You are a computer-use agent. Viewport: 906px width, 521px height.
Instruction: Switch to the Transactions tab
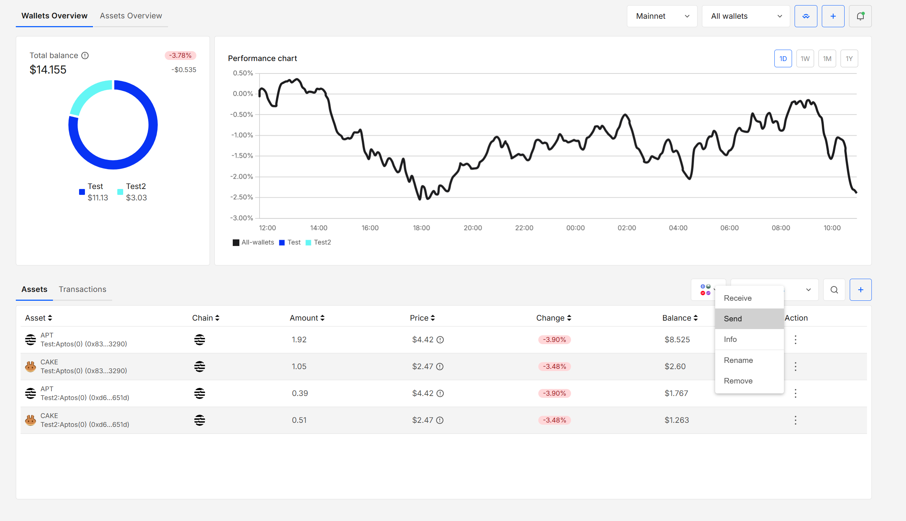[82, 289]
